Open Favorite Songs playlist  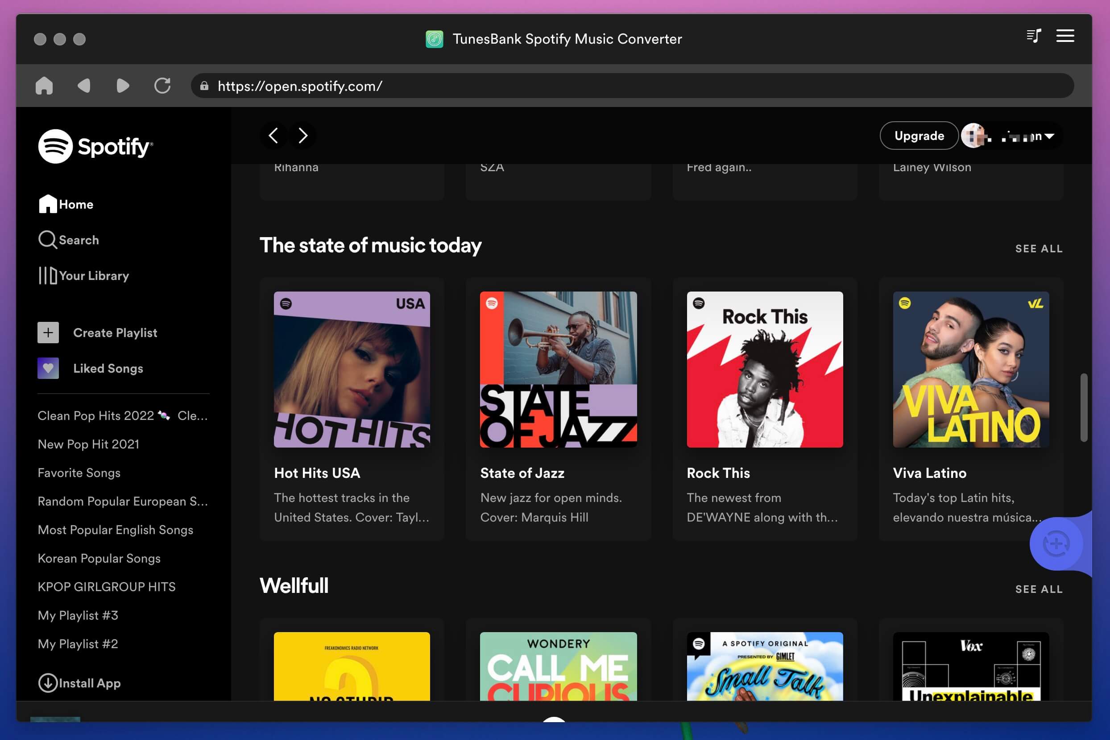79,473
